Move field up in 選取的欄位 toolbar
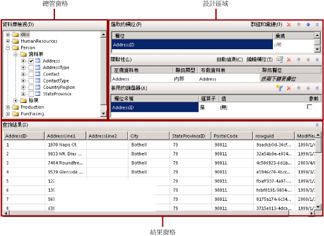Image resolution: width=324 pixels, height=236 pixels. point(298,24)
